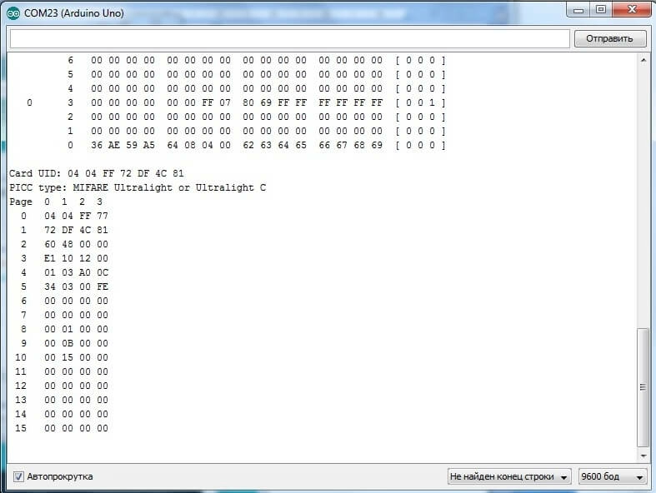Close the COM23 serial monitor window

point(631,8)
